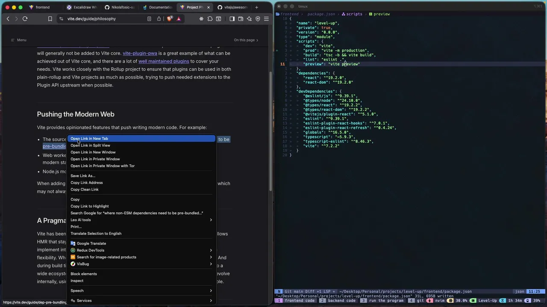
Task: Choose Open Link in Split View
Action: 142,145
